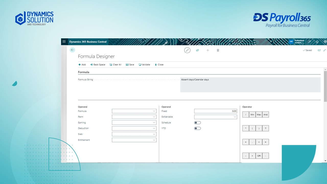The image size is (327, 184).
Task: Click the minus (-) operator button
Action: [246, 156]
